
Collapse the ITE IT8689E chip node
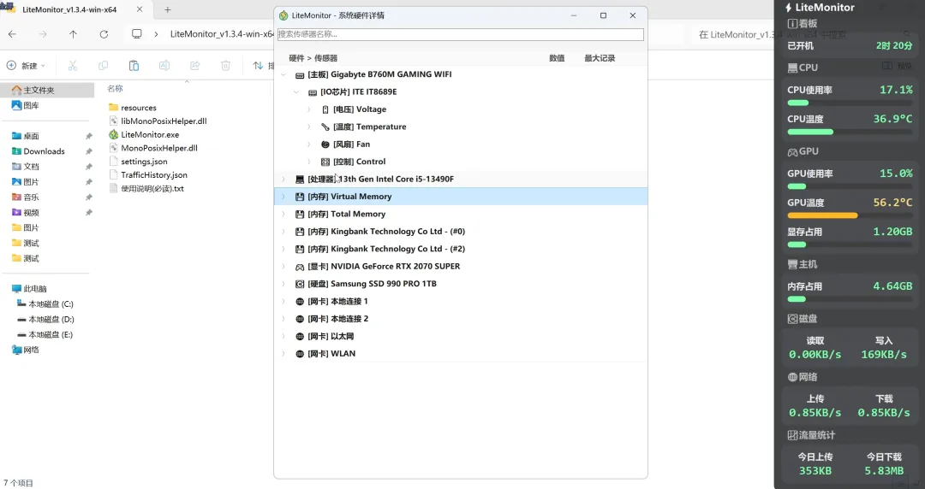(x=296, y=92)
